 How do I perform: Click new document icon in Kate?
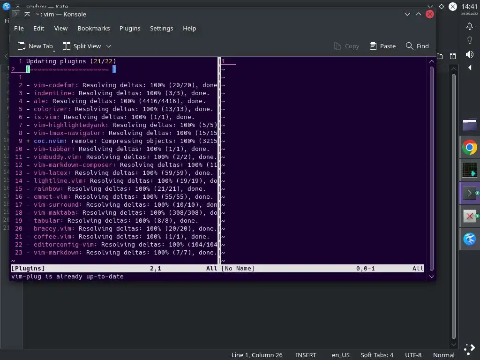(x=440, y=56)
